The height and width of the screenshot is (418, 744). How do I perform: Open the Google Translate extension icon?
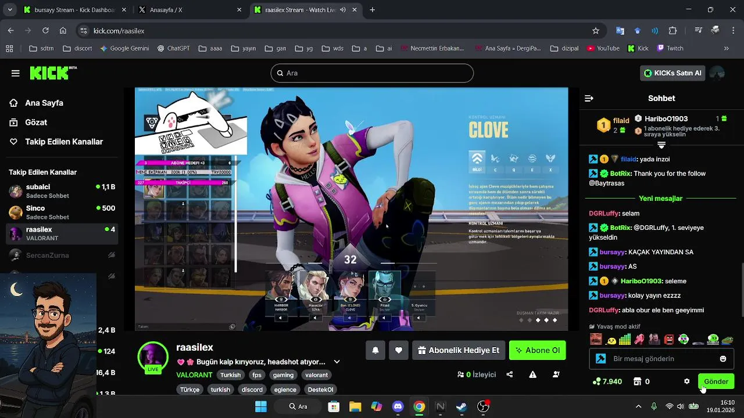620,31
